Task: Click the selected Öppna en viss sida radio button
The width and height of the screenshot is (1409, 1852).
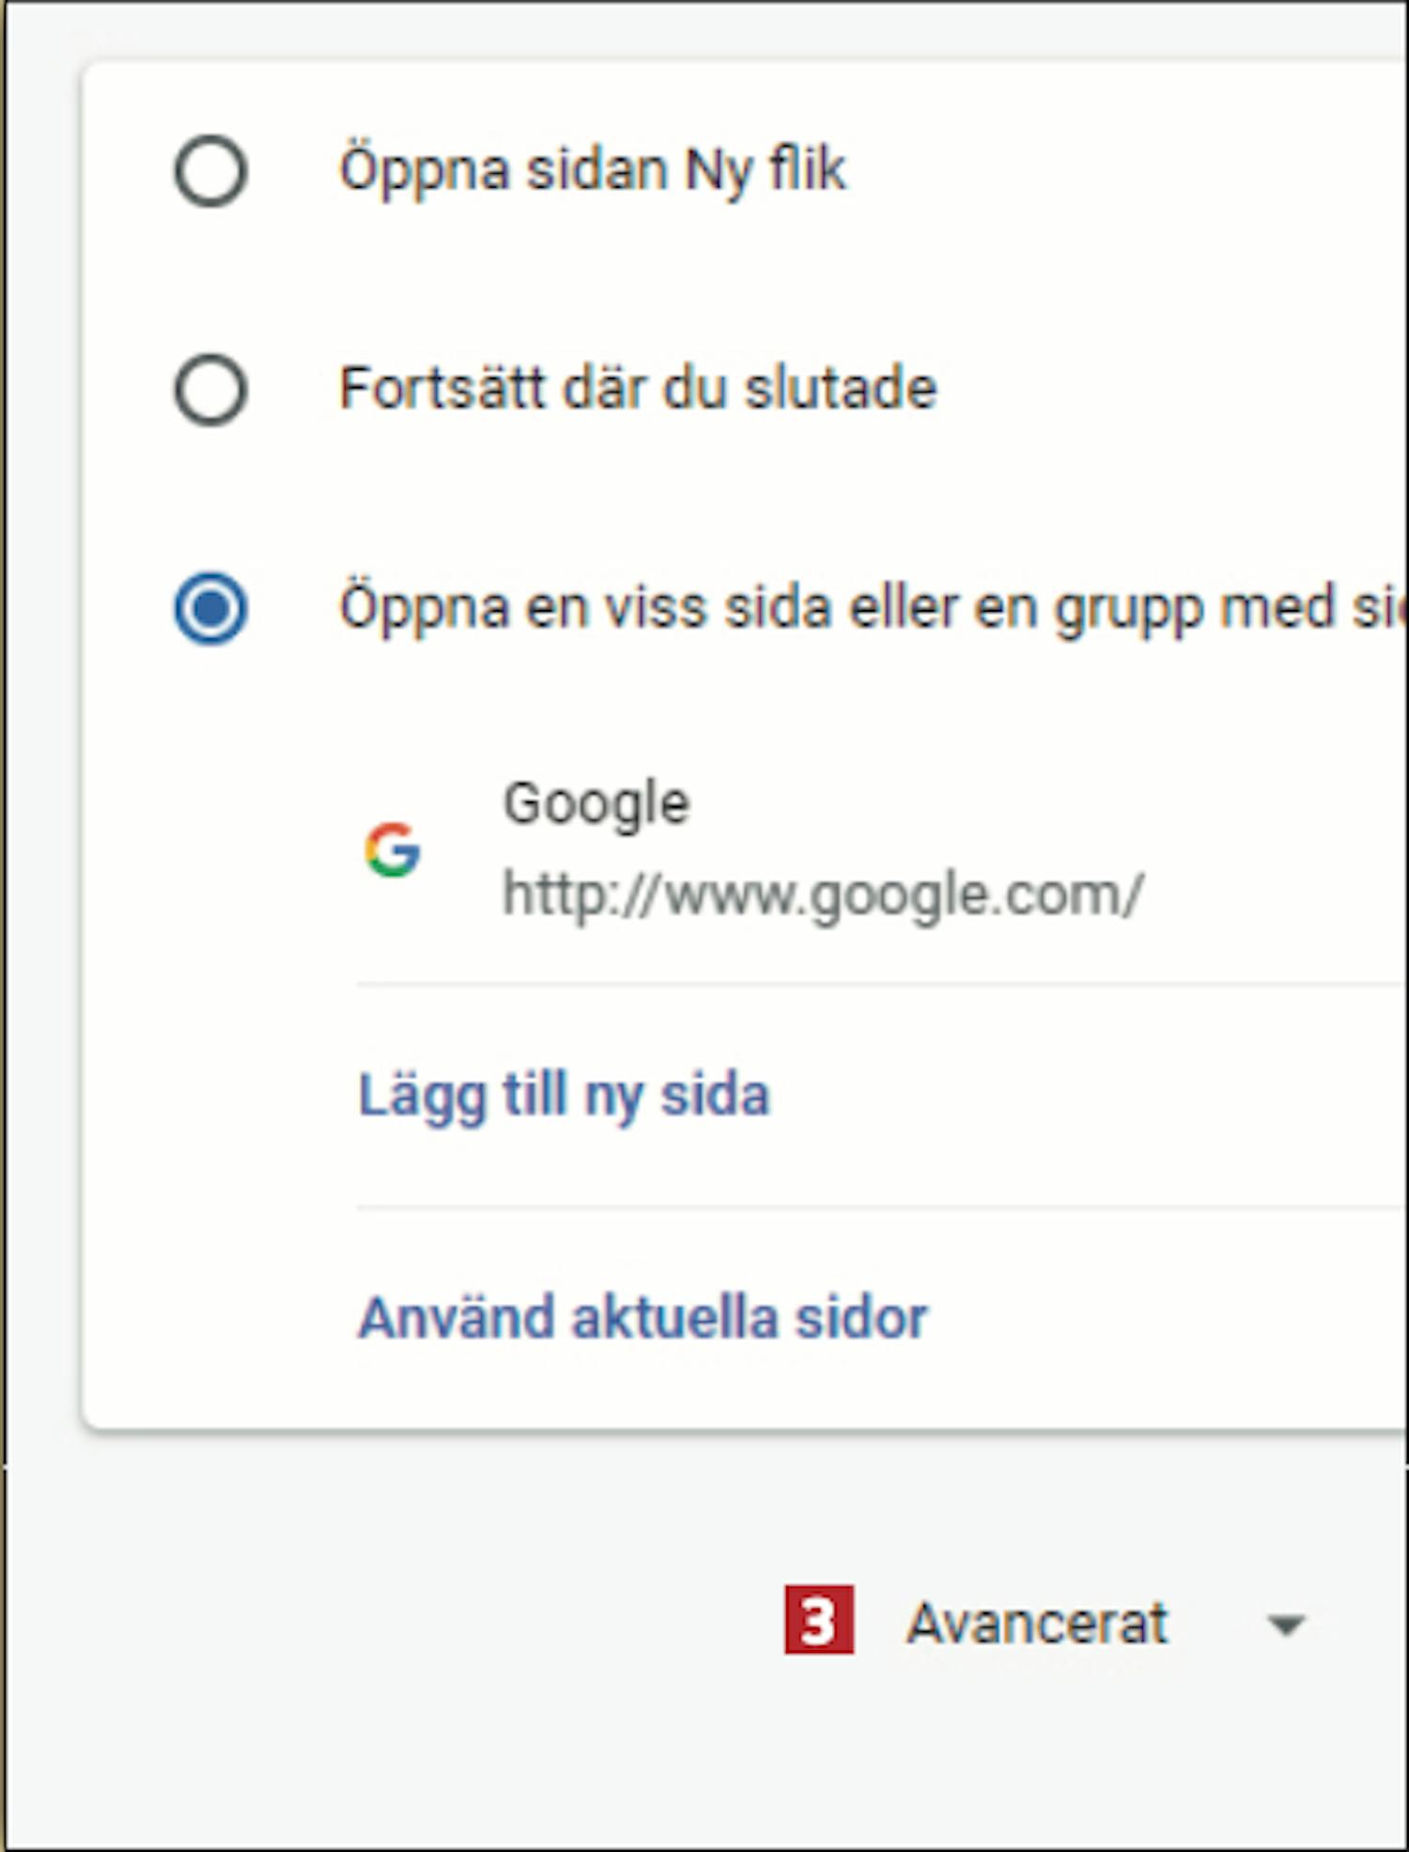Action: point(210,608)
